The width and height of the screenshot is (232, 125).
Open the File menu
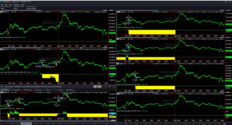pos(2,5)
